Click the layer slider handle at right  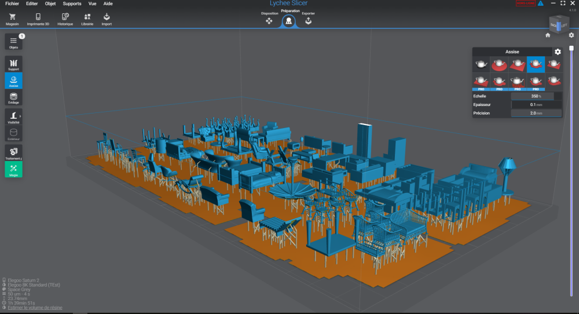tap(572, 49)
